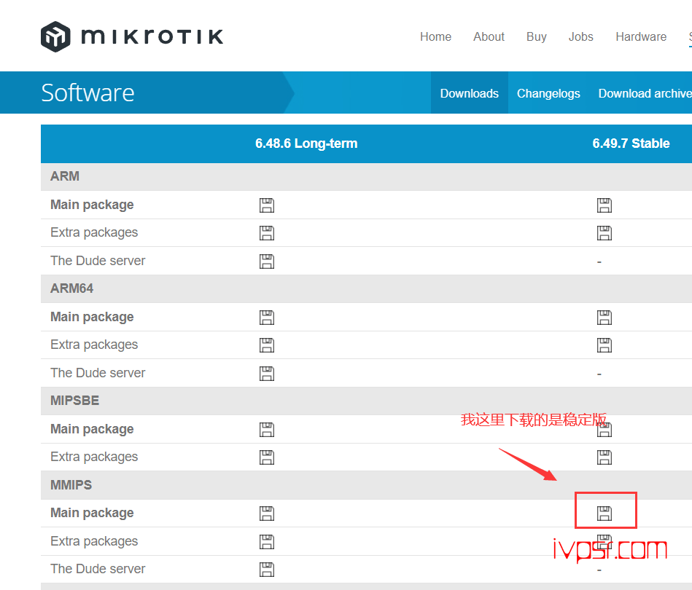Click ARM Extra packages label
Screen dimensions: 692x590
pos(94,233)
